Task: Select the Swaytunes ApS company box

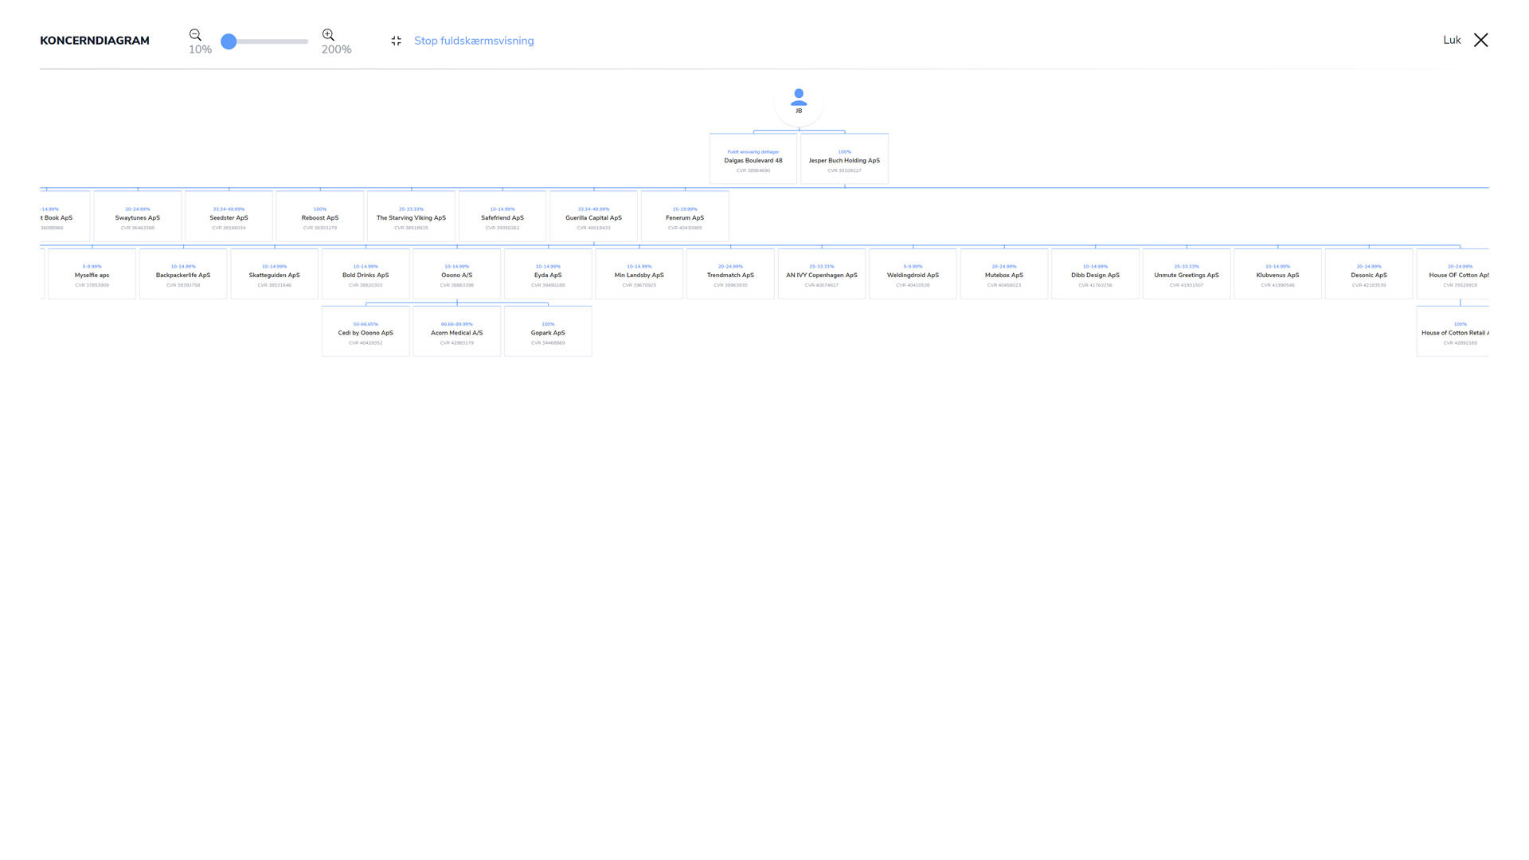Action: pyautogui.click(x=138, y=217)
